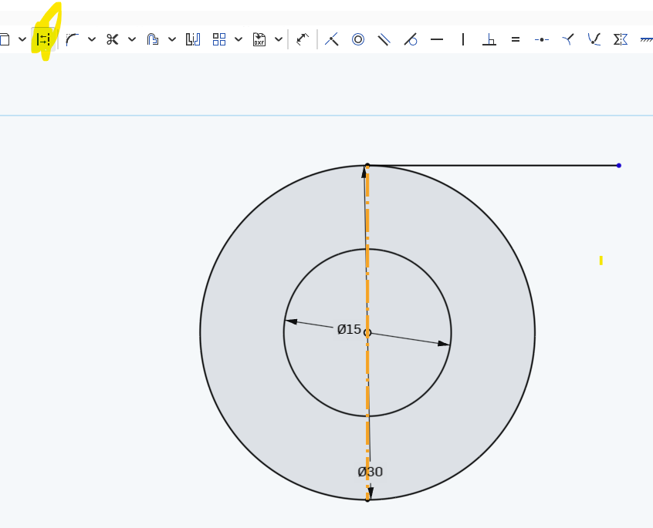Apply the Concentric constraint
Screen dimensions: 653x528
coord(358,39)
